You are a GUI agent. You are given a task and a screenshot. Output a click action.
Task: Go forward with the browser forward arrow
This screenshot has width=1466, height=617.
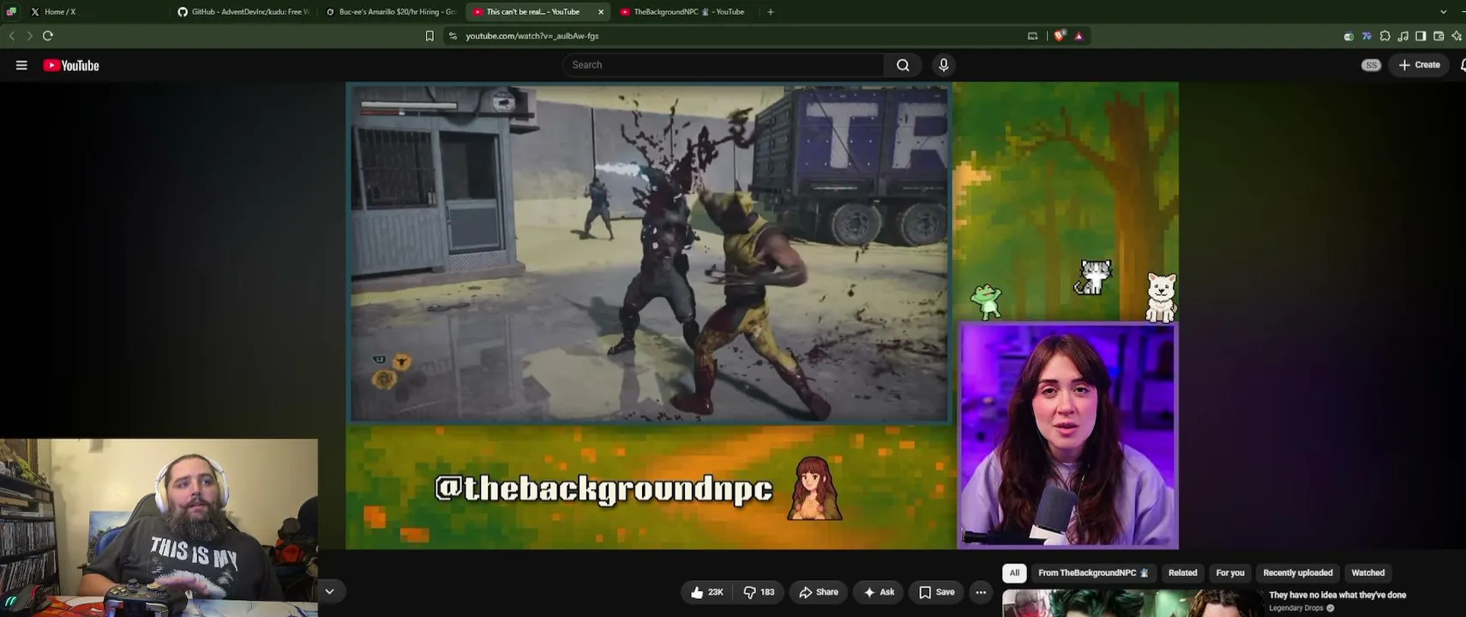pos(29,36)
